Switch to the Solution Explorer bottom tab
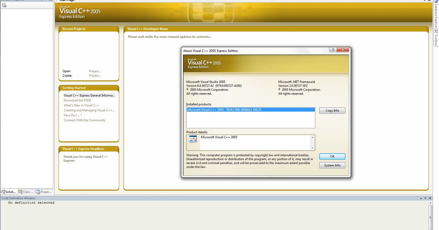Viewport: 439px width, 230px height. click(x=8, y=192)
